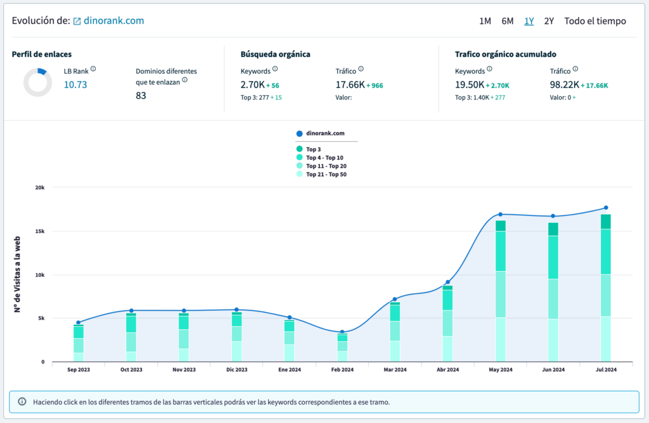The width and height of the screenshot is (649, 423).
Task: Select the 2Y time range
Action: [x=549, y=21]
